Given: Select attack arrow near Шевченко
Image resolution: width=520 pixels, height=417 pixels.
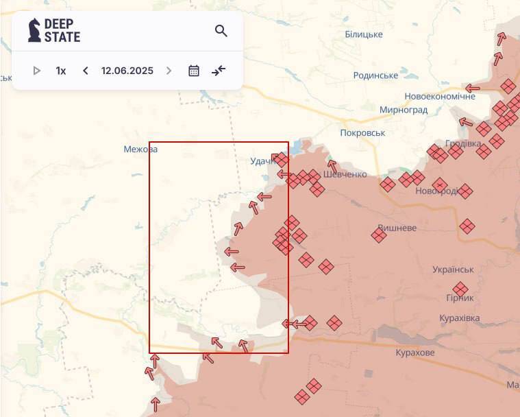Looking at the screenshot, I should (332, 167).
